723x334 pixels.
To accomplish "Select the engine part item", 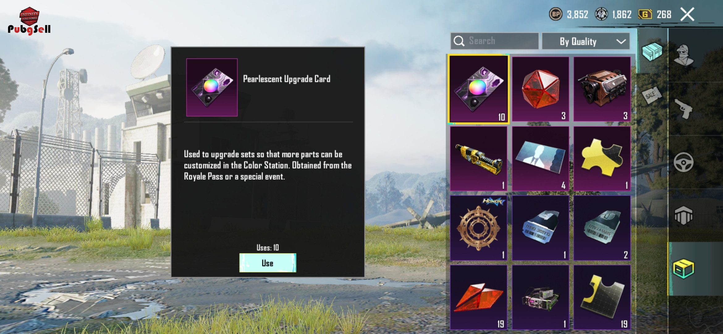I will [x=602, y=89].
